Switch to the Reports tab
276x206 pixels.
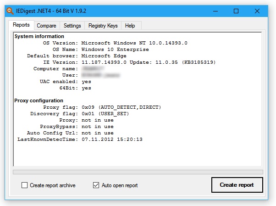pos(21,25)
